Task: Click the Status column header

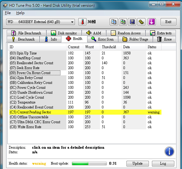Action: (x=153, y=47)
